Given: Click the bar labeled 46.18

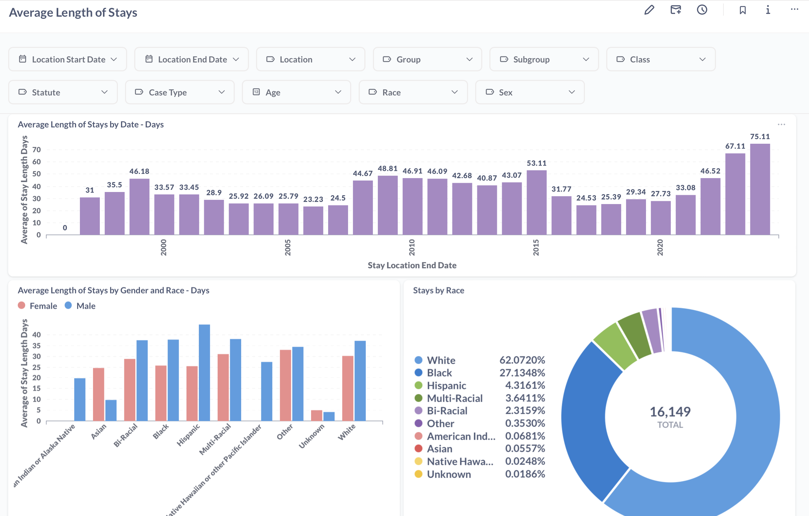Looking at the screenshot, I should click(x=139, y=207).
